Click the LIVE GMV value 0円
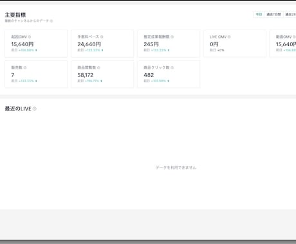Viewport: 296px width, 244px height. (x=214, y=44)
